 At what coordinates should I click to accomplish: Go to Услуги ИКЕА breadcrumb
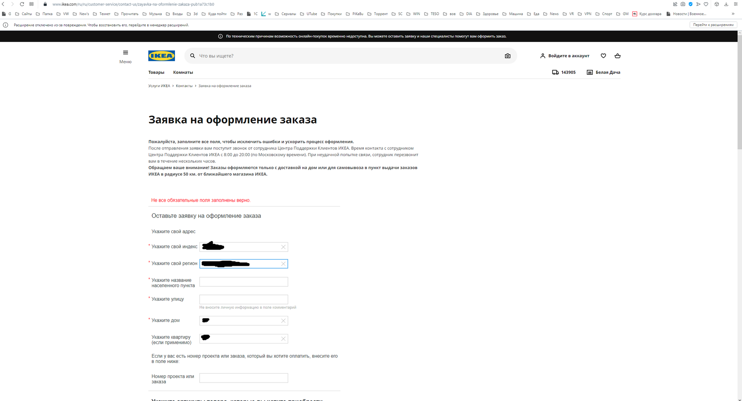159,86
